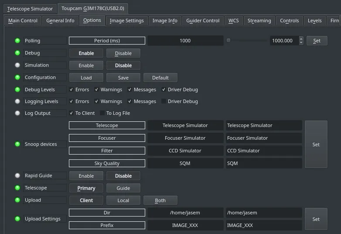This screenshot has height=234, width=341.
Task: Save the current configuration
Action: (123, 78)
